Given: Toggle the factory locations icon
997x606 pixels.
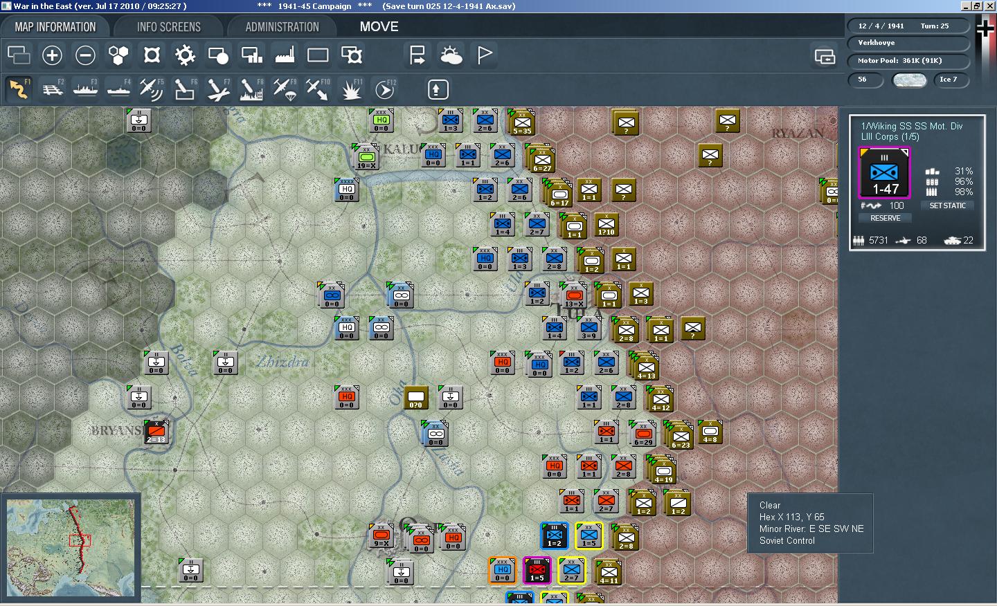Looking at the screenshot, I should (285, 55).
